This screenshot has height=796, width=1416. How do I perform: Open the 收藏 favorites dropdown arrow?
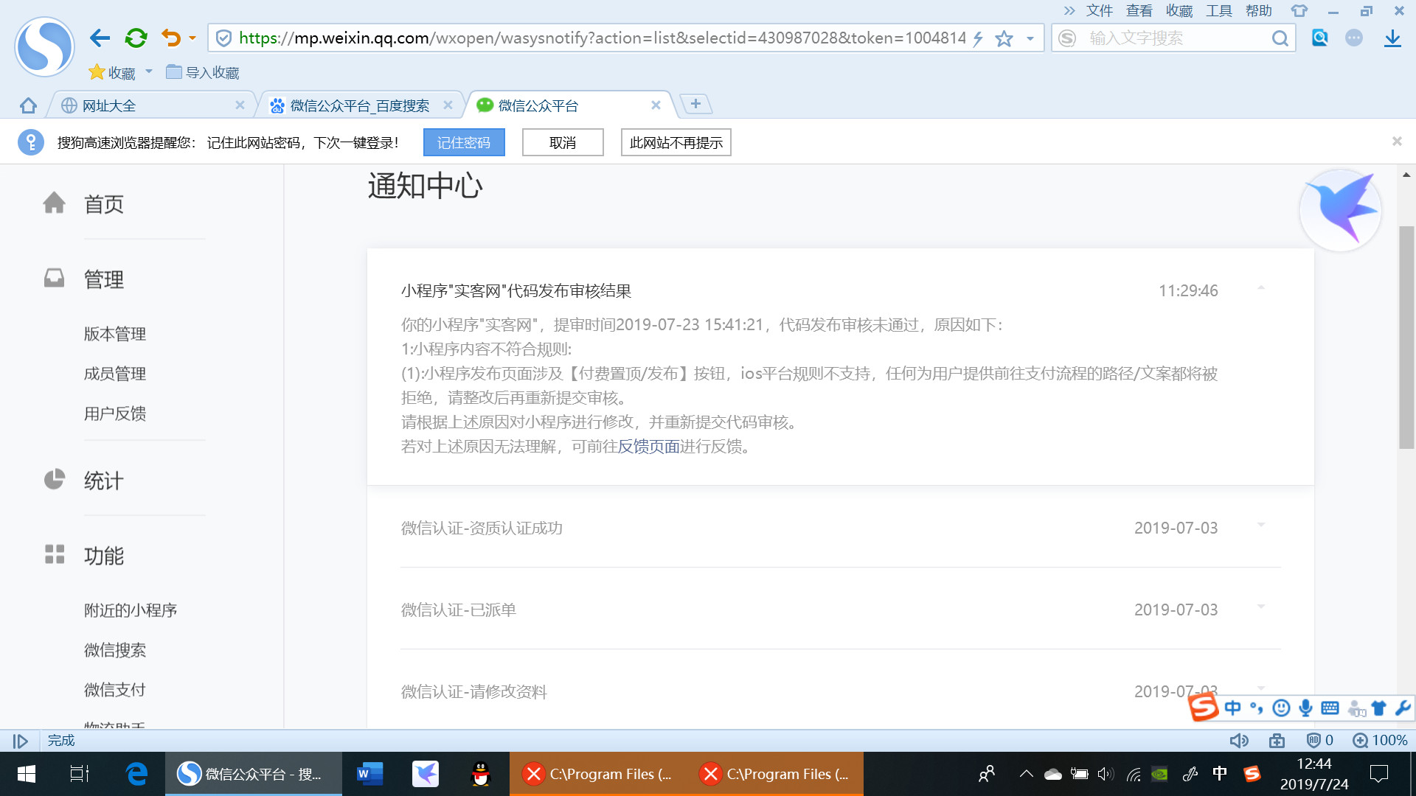[149, 72]
